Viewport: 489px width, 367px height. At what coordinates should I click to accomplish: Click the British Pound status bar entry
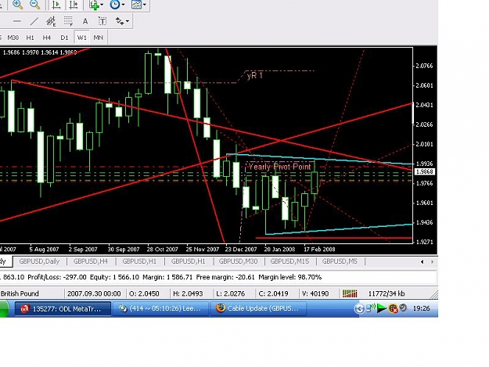(x=20, y=293)
